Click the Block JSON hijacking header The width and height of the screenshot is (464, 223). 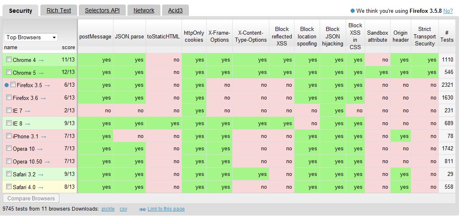[x=332, y=36]
